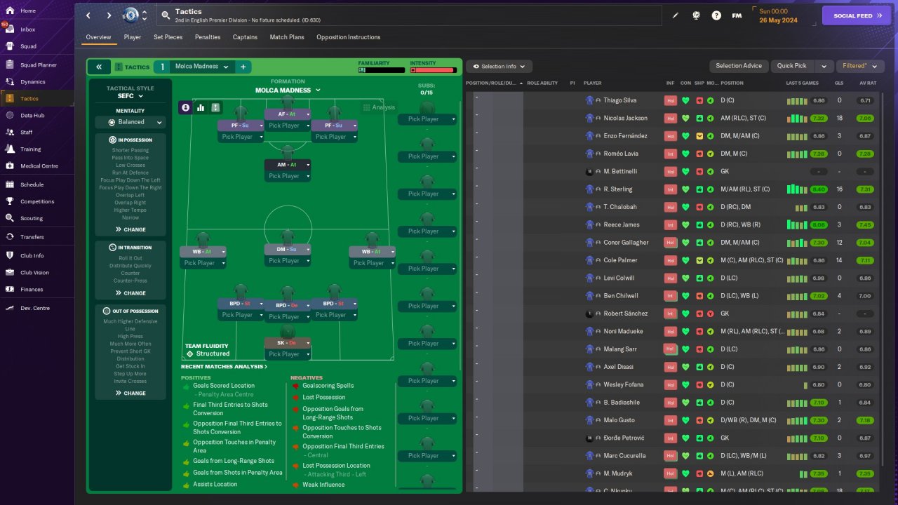Expand the Quick Pick dropdown arrow
This screenshot has width=898, height=505.
coord(824,66)
